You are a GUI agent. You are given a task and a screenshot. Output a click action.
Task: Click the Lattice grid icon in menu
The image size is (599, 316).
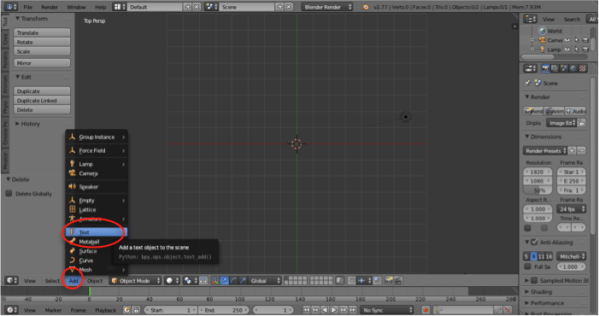pos(72,209)
